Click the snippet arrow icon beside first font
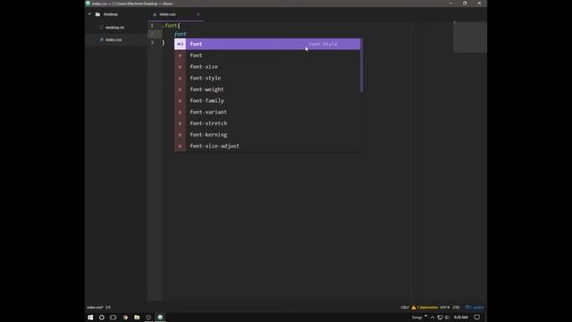The height and width of the screenshot is (322, 572). (x=181, y=44)
